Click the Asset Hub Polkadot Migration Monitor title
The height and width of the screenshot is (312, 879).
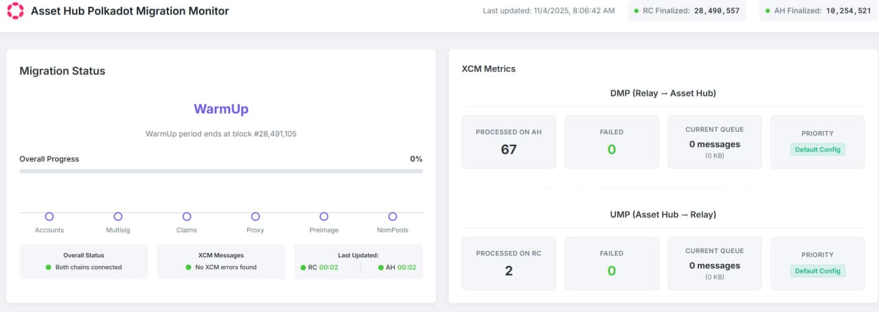pos(130,11)
